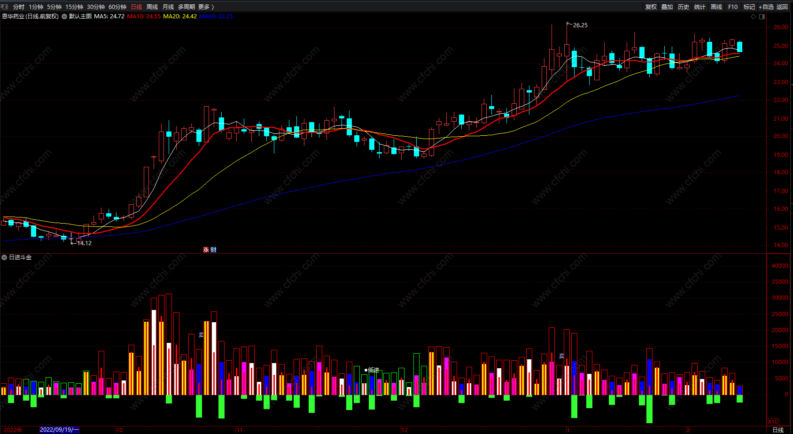Click the MA5: 24.72 indicator label
This screenshot has width=793, height=434.
[x=109, y=16]
